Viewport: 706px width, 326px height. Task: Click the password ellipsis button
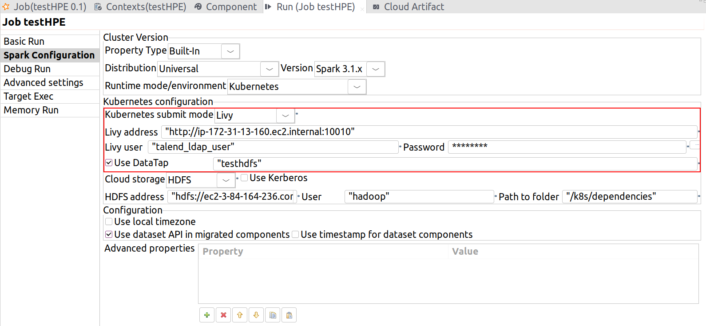pyautogui.click(x=696, y=145)
